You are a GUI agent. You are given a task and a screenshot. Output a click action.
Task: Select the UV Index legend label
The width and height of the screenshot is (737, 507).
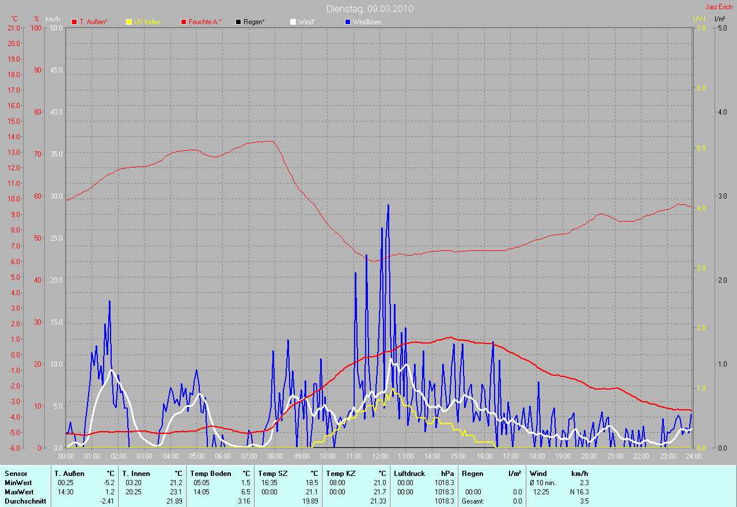(147, 22)
